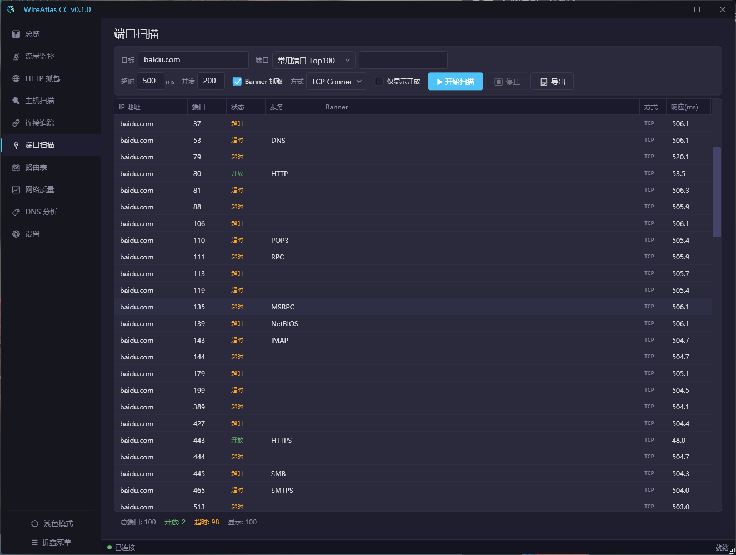Click the 目标 baidu.com input field

click(193, 60)
